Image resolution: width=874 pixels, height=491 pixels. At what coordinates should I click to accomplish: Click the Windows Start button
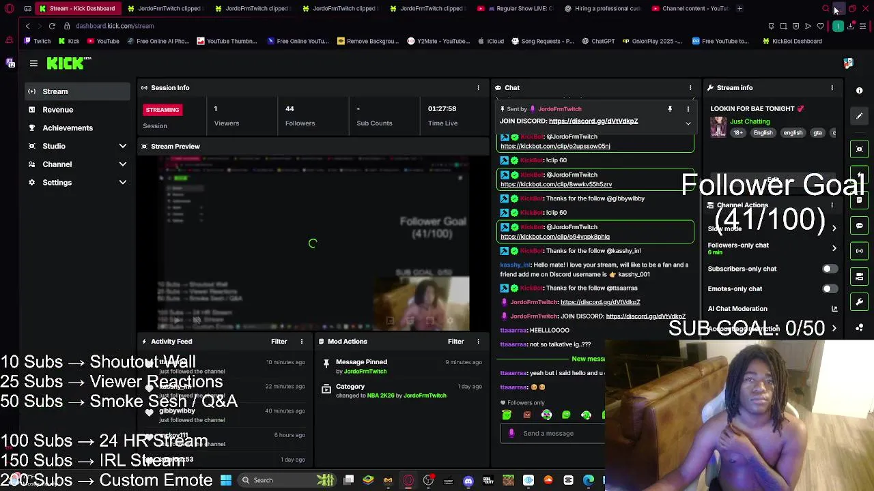(x=226, y=480)
